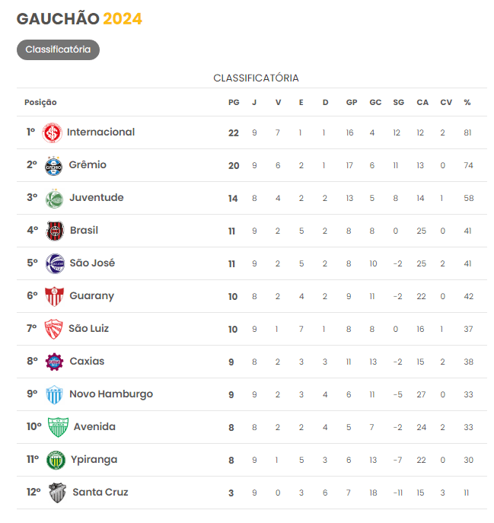The image size is (494, 523).
Task: Click the PG column header
Action: pyautogui.click(x=233, y=103)
